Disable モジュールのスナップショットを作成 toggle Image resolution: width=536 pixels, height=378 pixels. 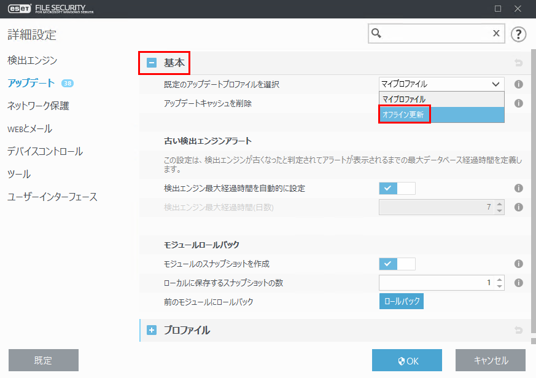(x=397, y=264)
